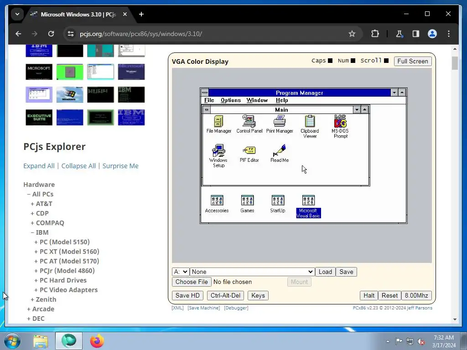467x350 pixels.
Task: Open a new browser tab
Action: pos(141,14)
